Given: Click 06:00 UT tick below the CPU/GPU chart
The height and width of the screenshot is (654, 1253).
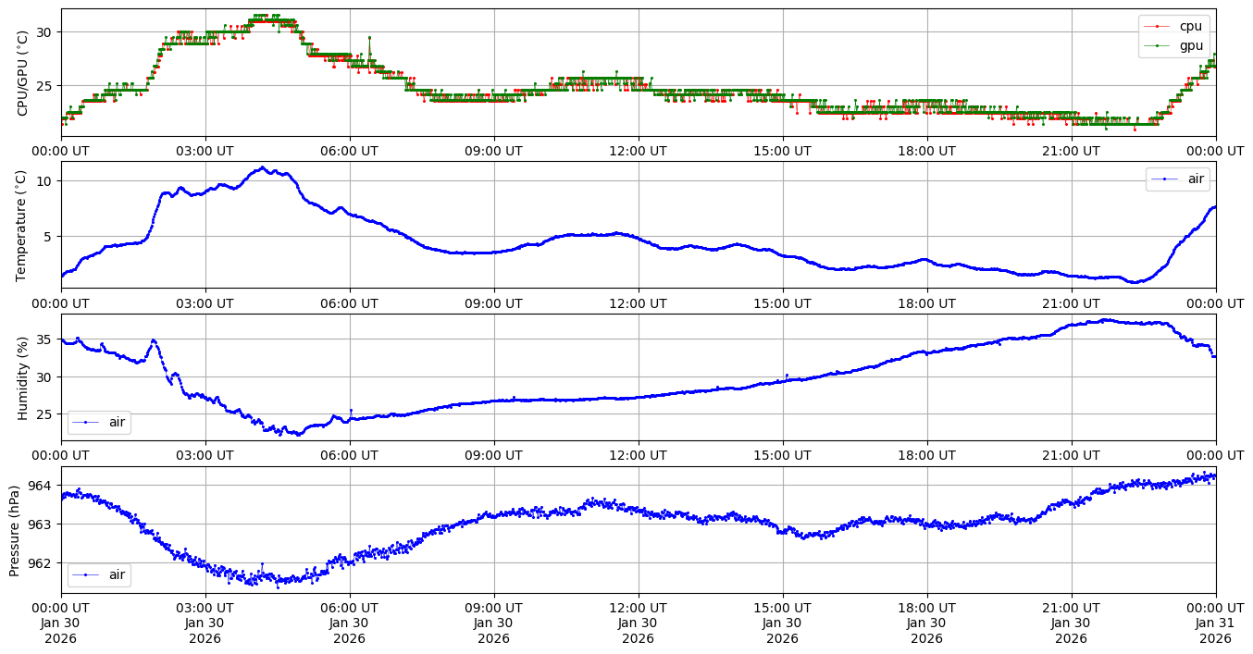Looking at the screenshot, I should coord(349,151).
